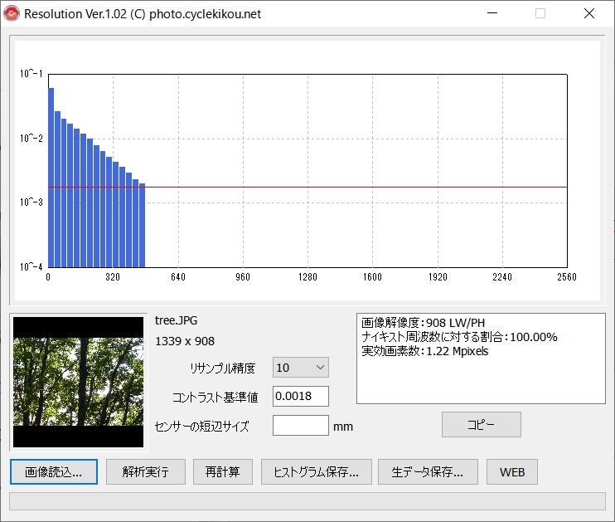This screenshot has height=522, width=615.
Task: Click the first tallest histogram bar
Action: pyautogui.click(x=51, y=178)
